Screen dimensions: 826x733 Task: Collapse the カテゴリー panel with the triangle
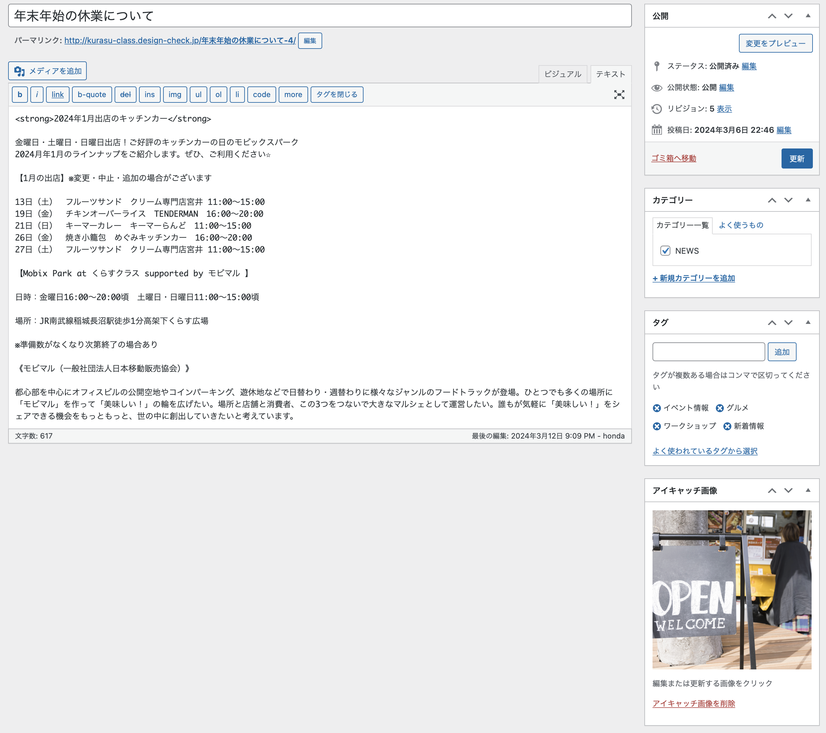click(808, 200)
